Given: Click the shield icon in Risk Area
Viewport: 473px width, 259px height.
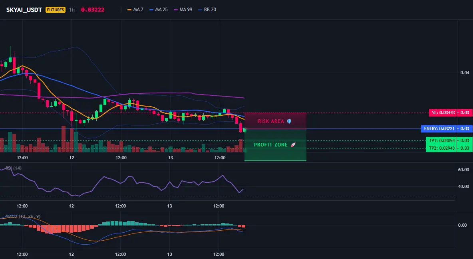Looking at the screenshot, I should (x=289, y=121).
